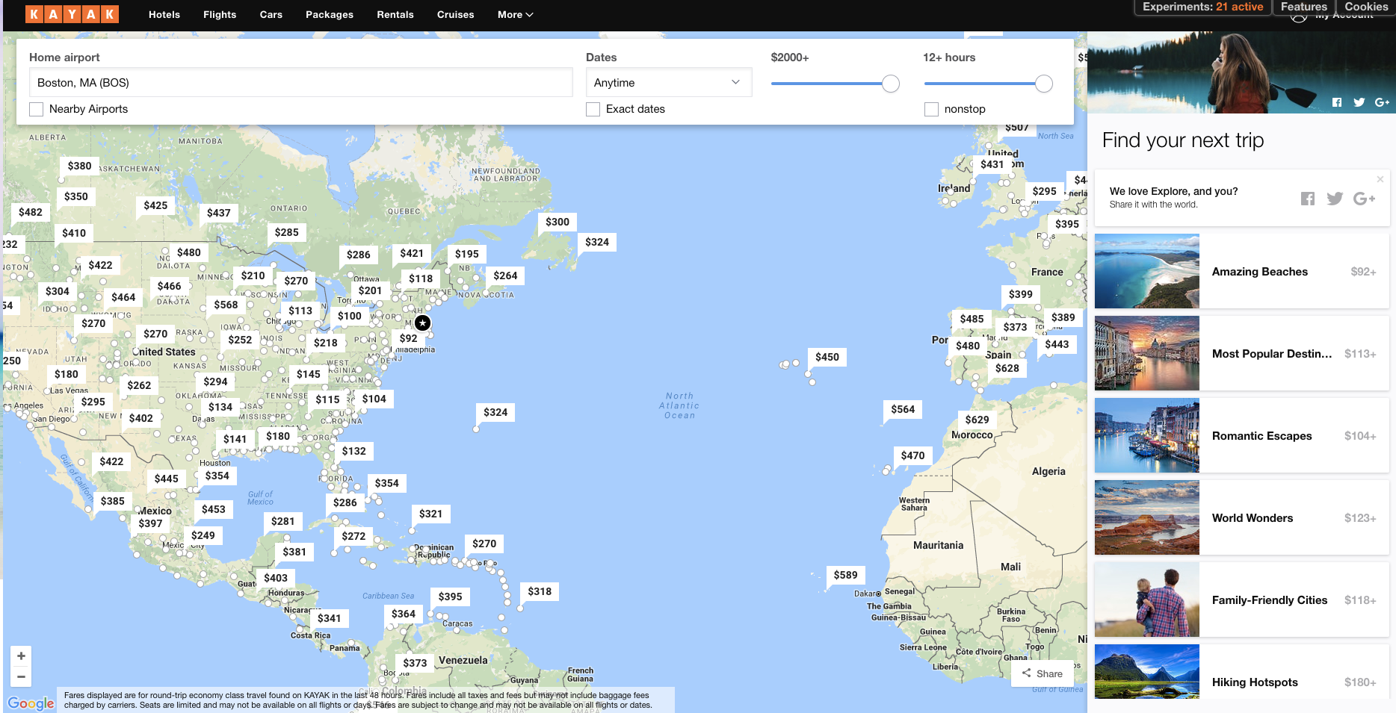
Task: Select Rentals in the nav bar
Action: click(x=395, y=14)
